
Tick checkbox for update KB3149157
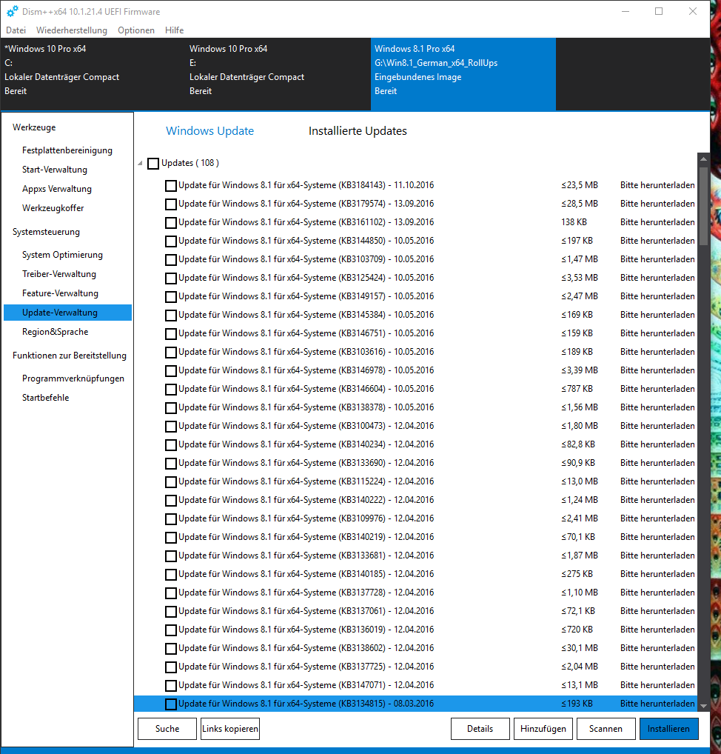tap(171, 297)
